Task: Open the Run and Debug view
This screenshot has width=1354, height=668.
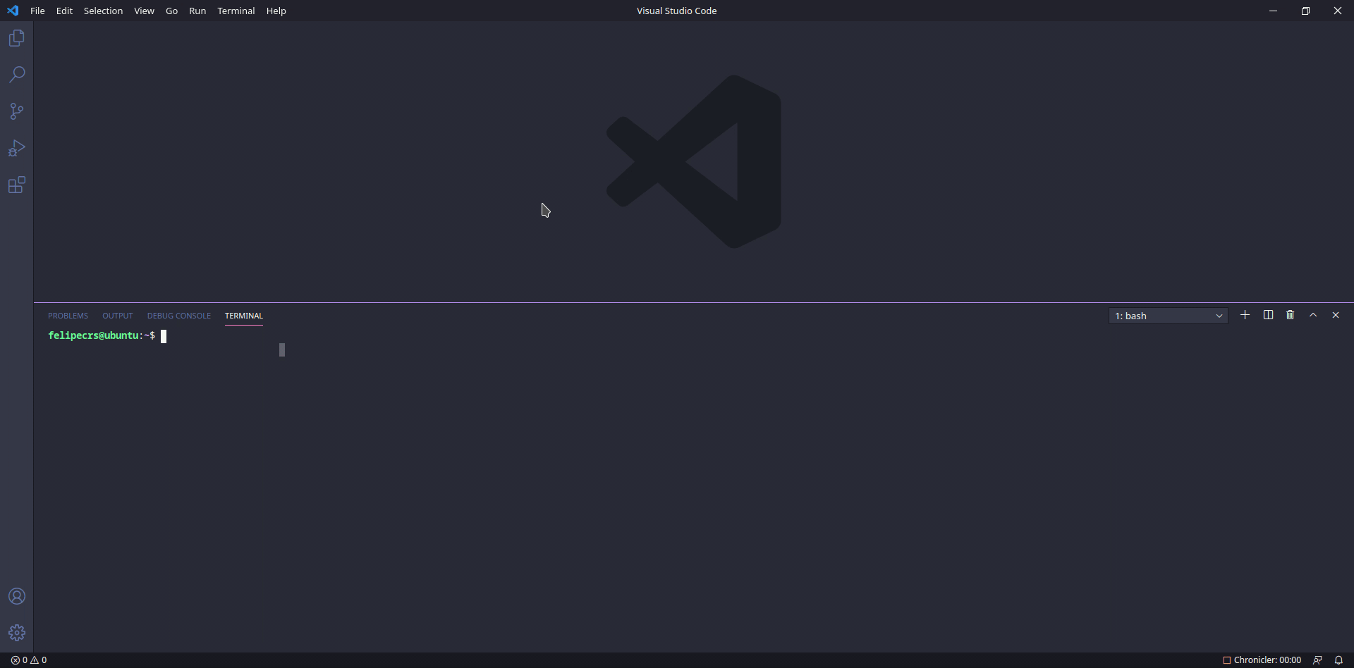Action: 17,148
